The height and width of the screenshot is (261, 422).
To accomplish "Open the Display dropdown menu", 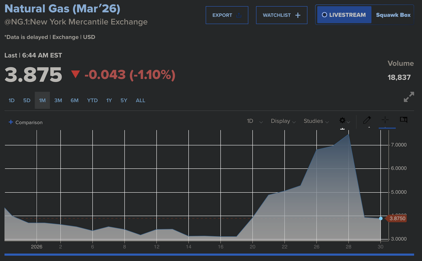I will click(283, 121).
